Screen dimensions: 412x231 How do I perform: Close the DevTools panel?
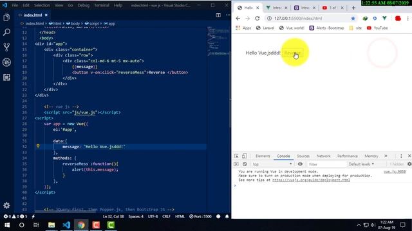pos(409,156)
